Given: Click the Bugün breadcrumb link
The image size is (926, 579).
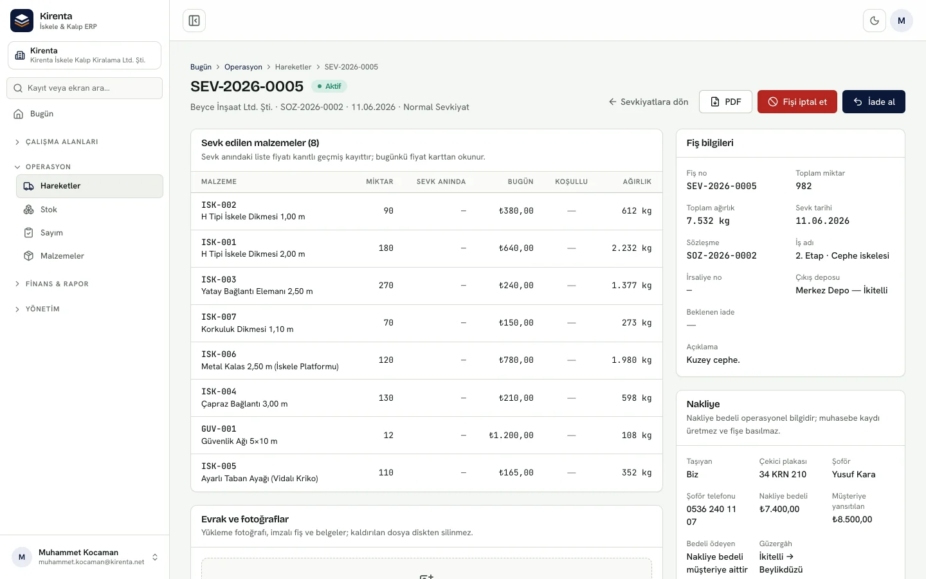Looking at the screenshot, I should tap(201, 67).
